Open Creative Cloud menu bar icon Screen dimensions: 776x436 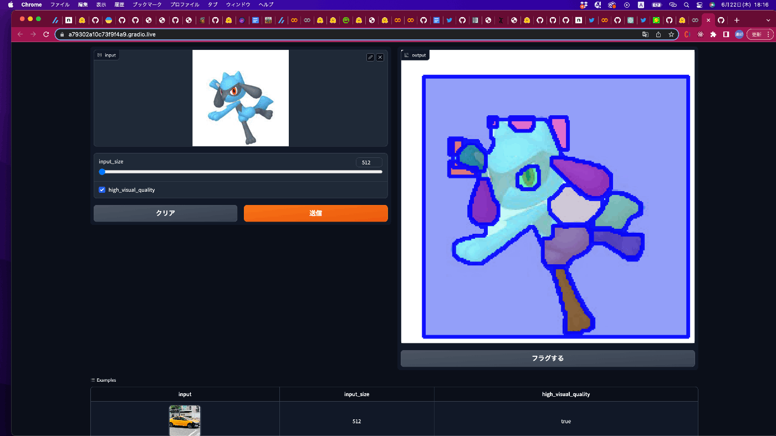(x=612, y=5)
